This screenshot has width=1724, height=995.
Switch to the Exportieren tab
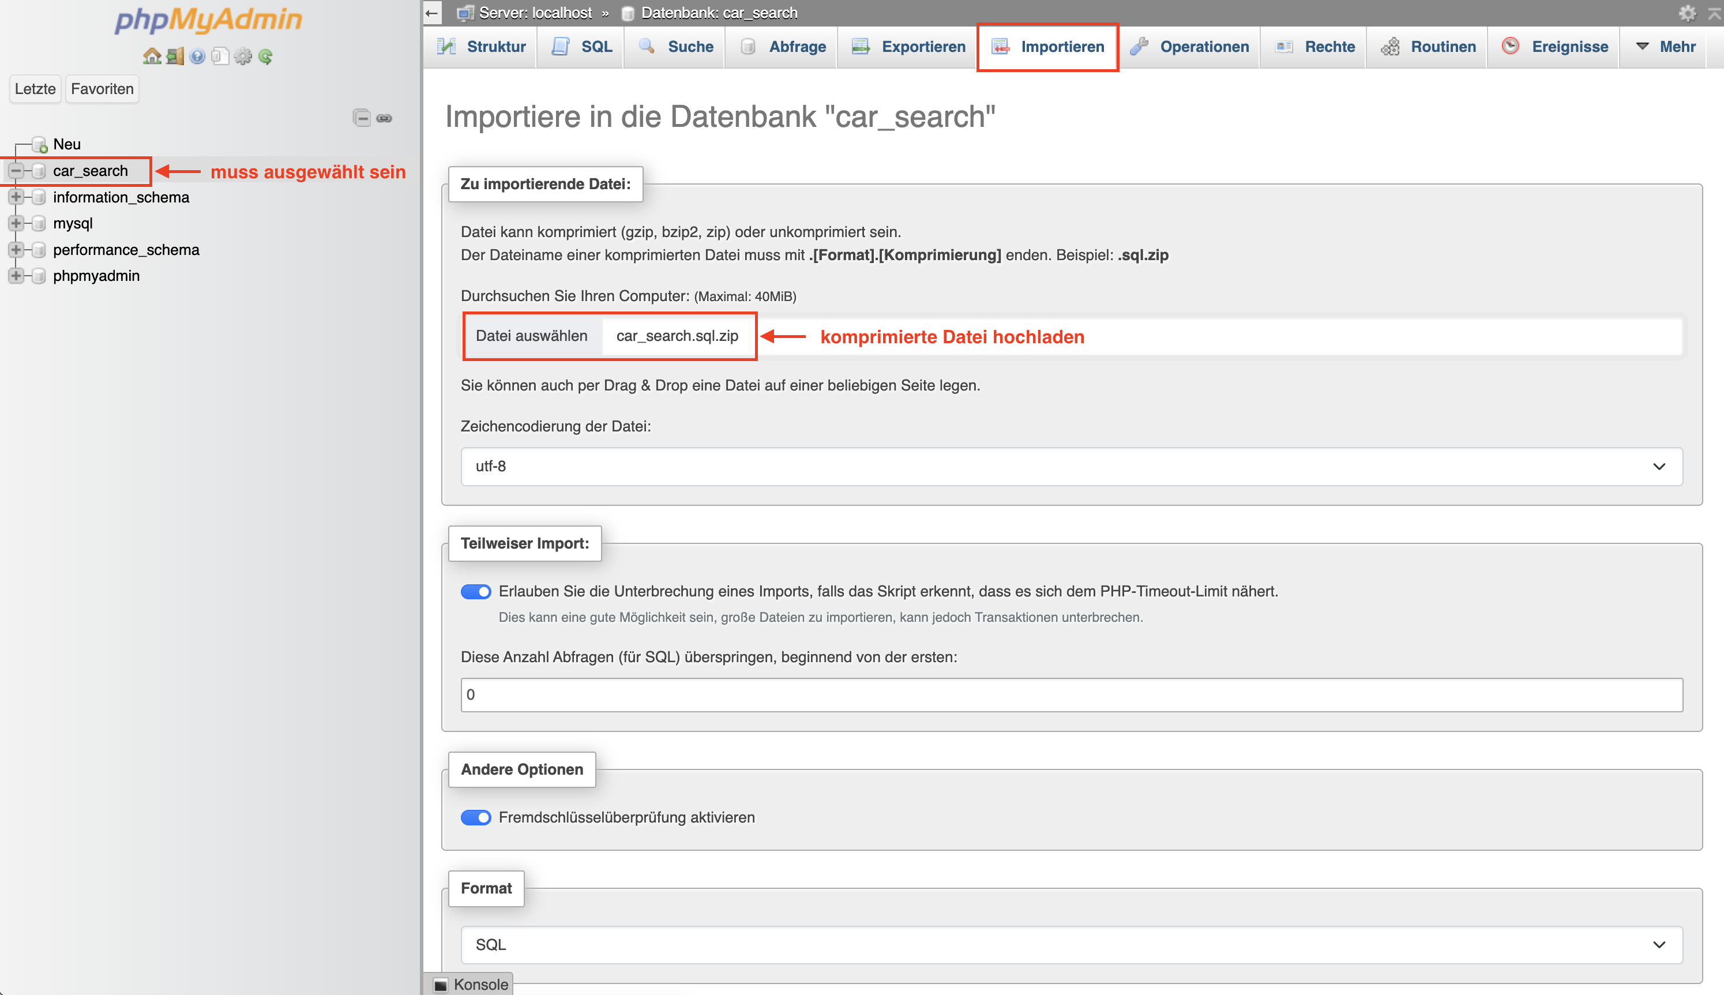908,47
